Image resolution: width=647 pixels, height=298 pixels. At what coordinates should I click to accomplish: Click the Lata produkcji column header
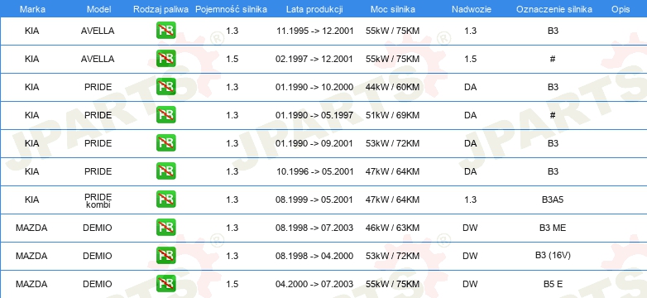(314, 9)
